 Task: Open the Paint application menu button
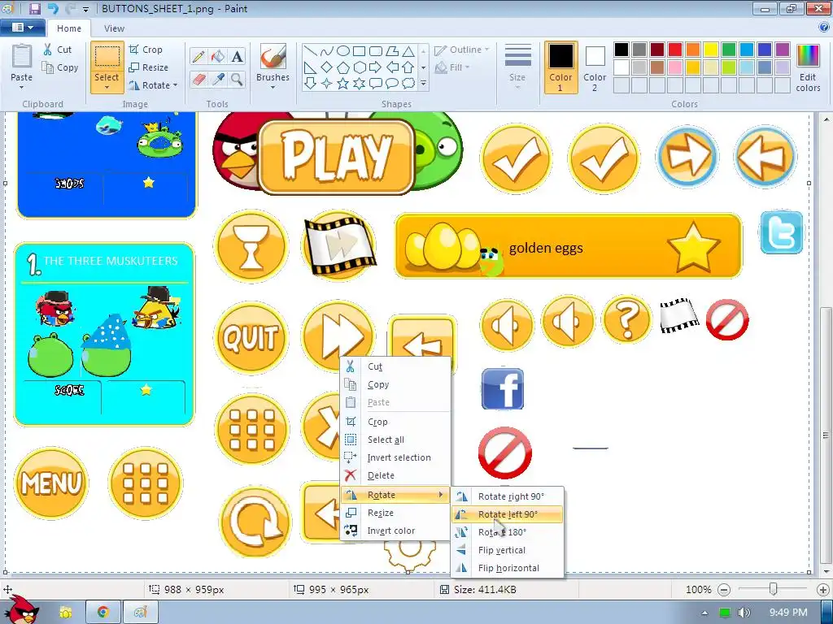(x=22, y=28)
